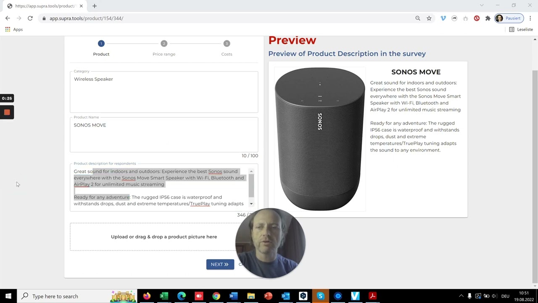
Task: Open the Vimeo extension icon
Action: click(443, 18)
